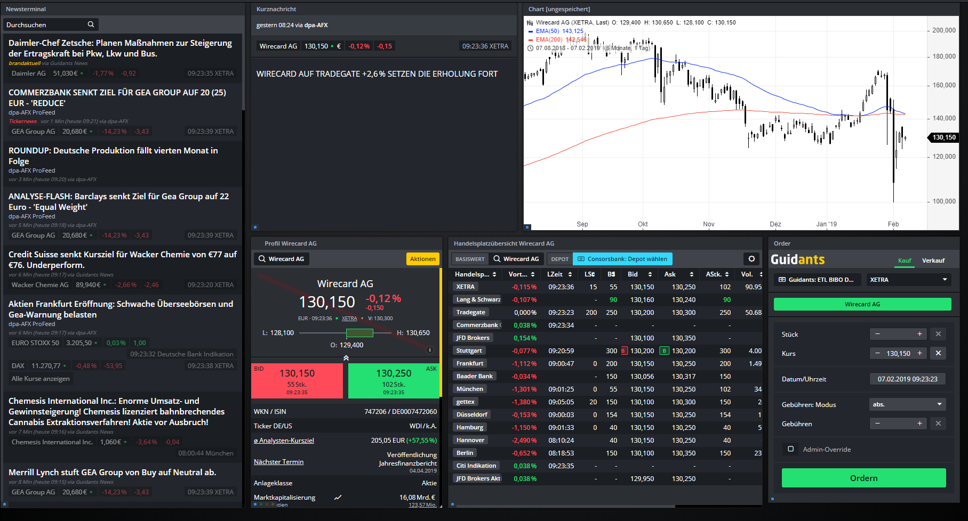The height and width of the screenshot is (521, 968).
Task: Click red EMA(200) legend marker
Action: click(530, 39)
